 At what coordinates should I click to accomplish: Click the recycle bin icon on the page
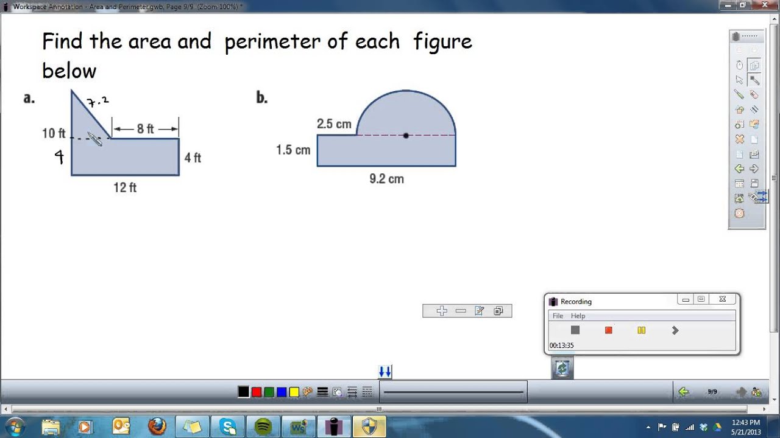[x=562, y=368]
